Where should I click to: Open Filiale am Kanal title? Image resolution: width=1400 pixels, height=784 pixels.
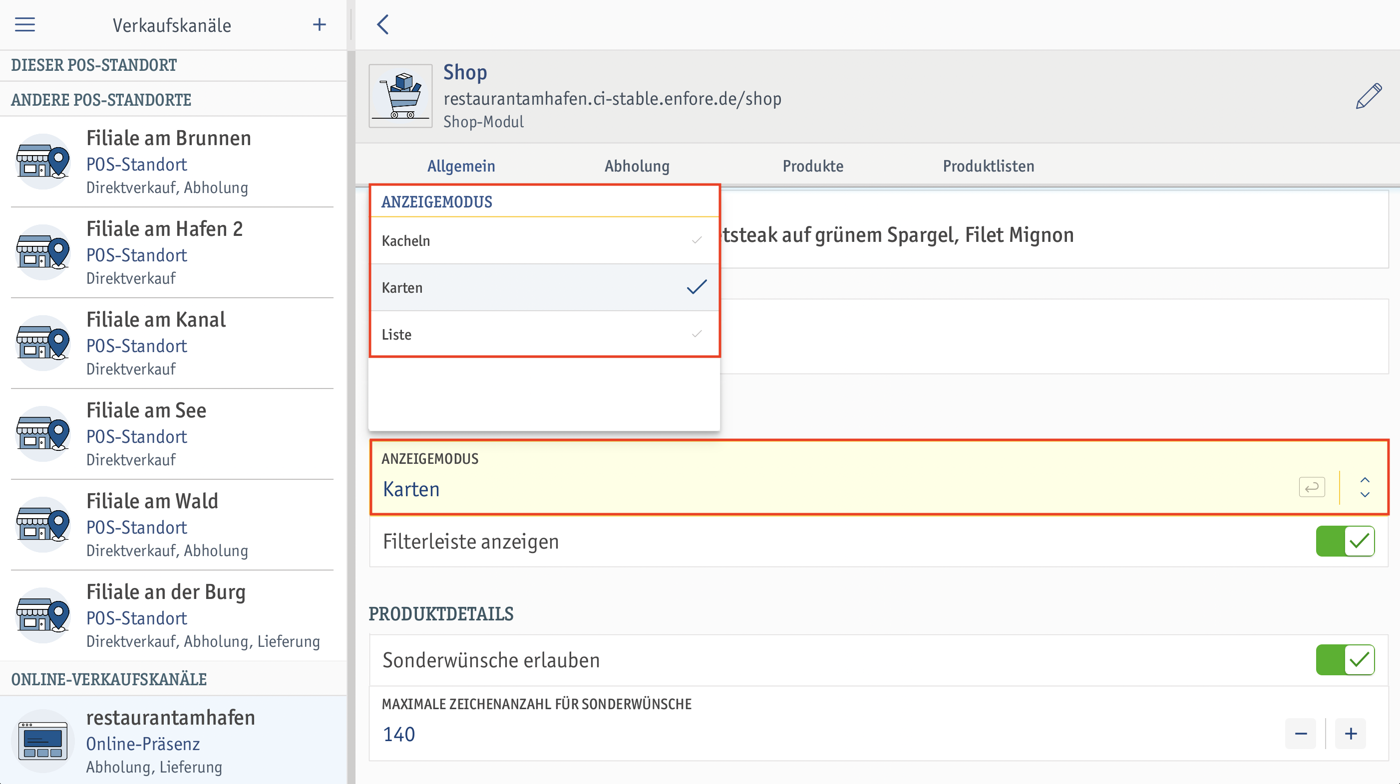[x=156, y=319]
